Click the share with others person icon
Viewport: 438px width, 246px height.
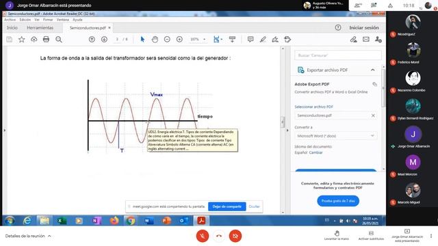point(378,40)
